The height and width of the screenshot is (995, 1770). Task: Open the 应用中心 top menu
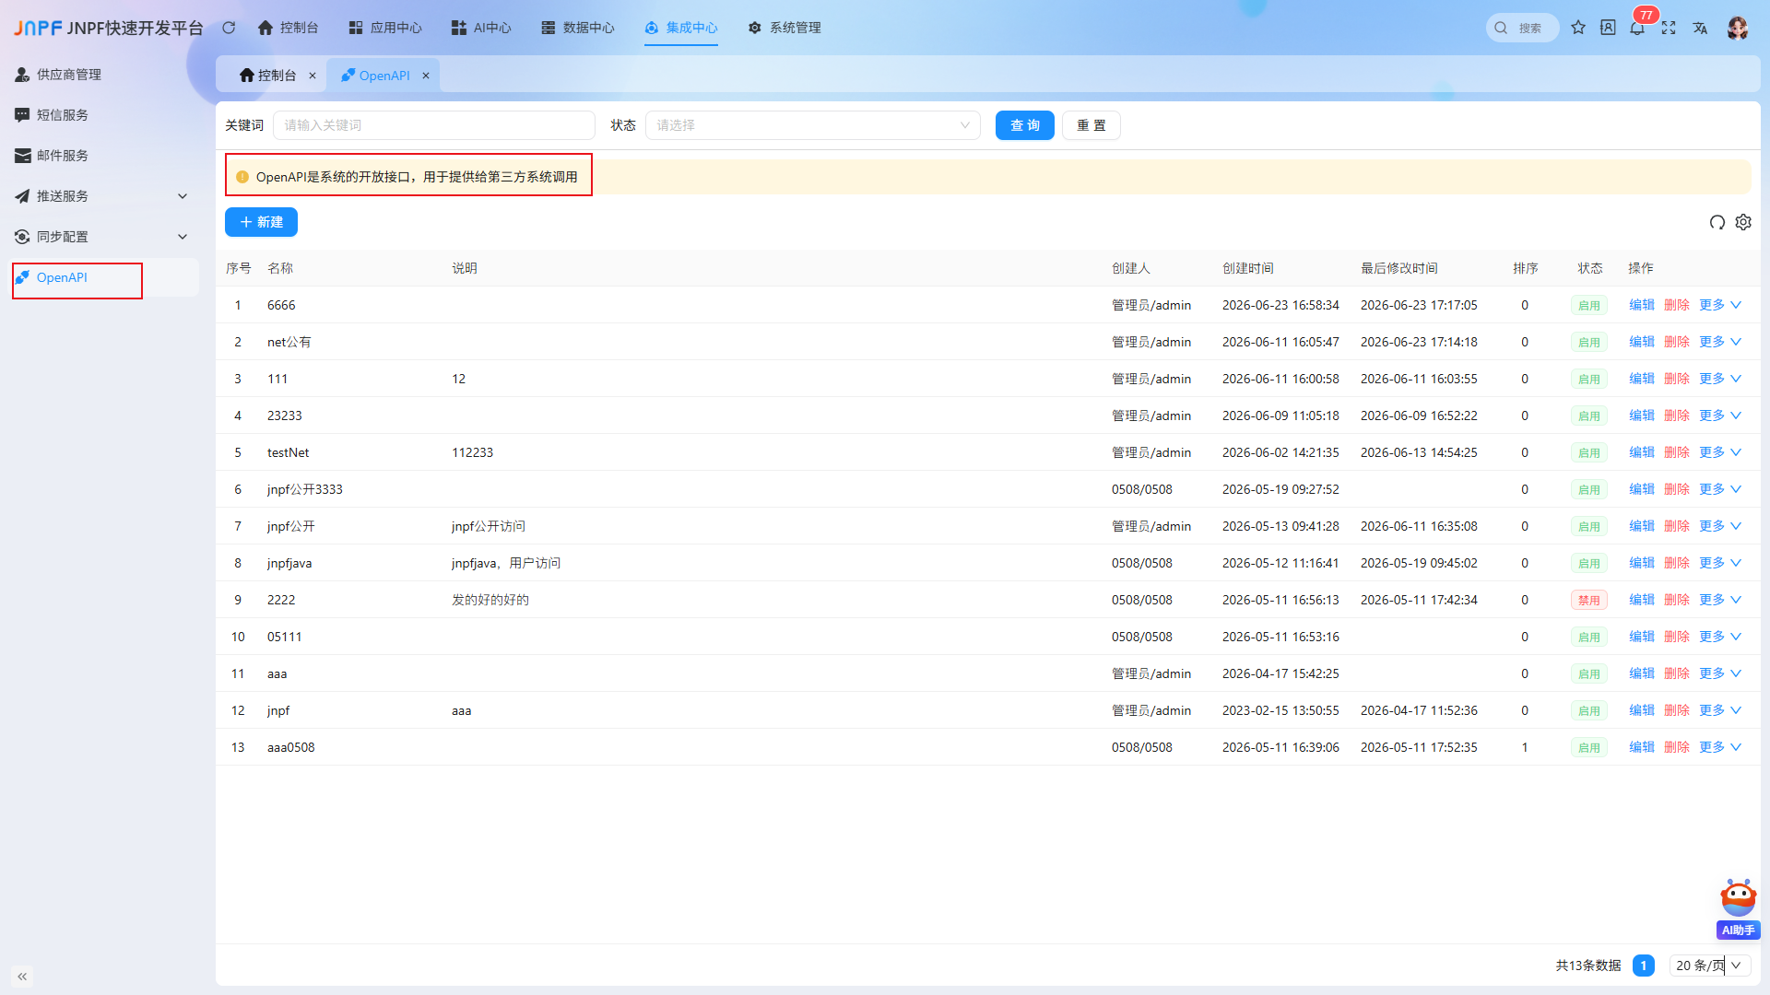[384, 28]
